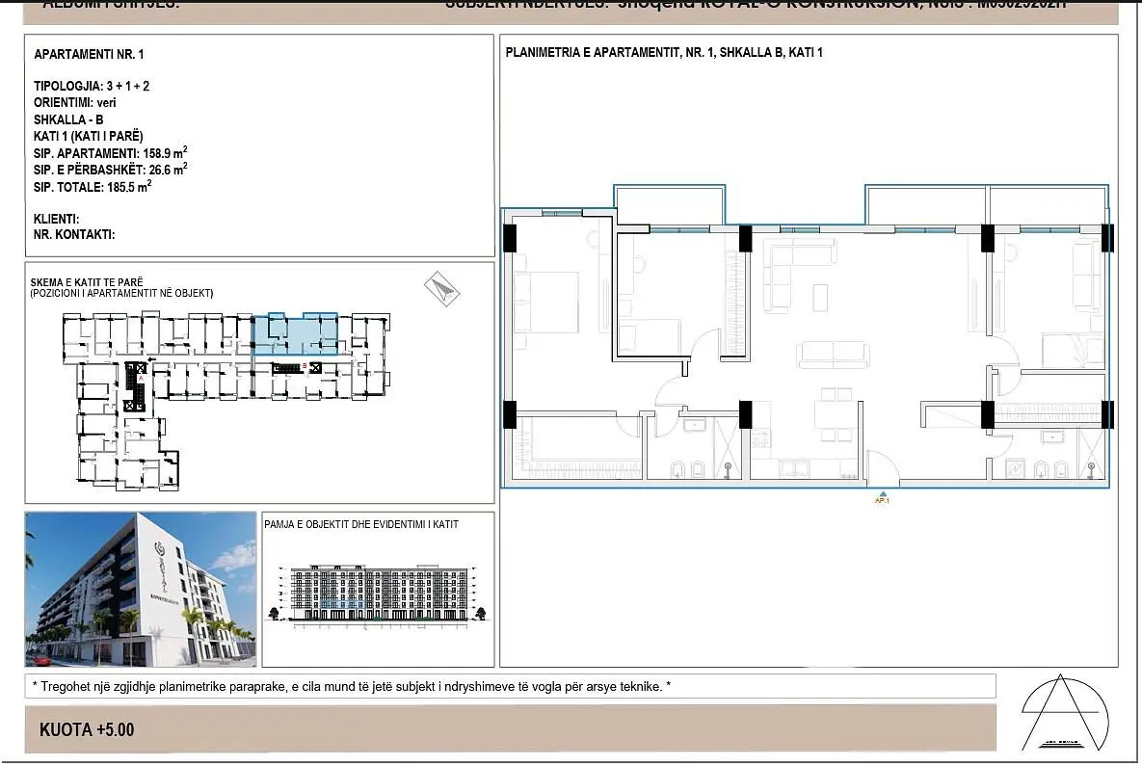
Task: Select the AP.1 entrance marker triangle
Action: [882, 493]
